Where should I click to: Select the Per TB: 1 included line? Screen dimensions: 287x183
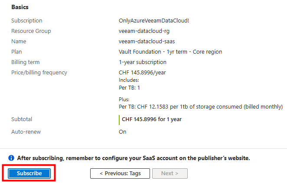[x=129, y=88]
